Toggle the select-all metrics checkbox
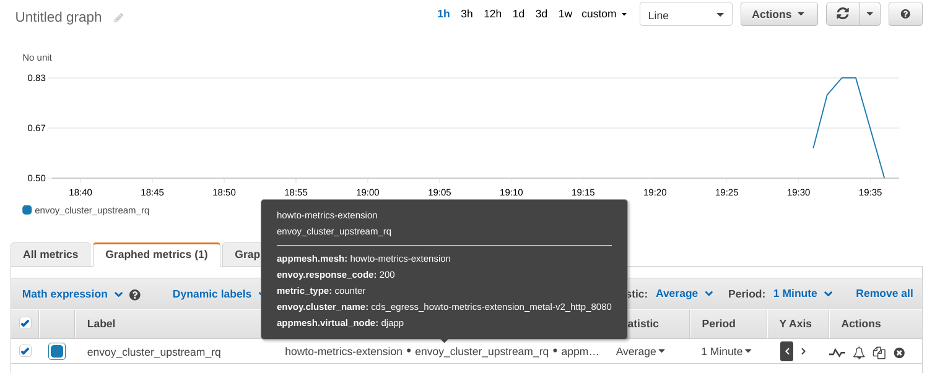927x373 pixels. tap(25, 324)
